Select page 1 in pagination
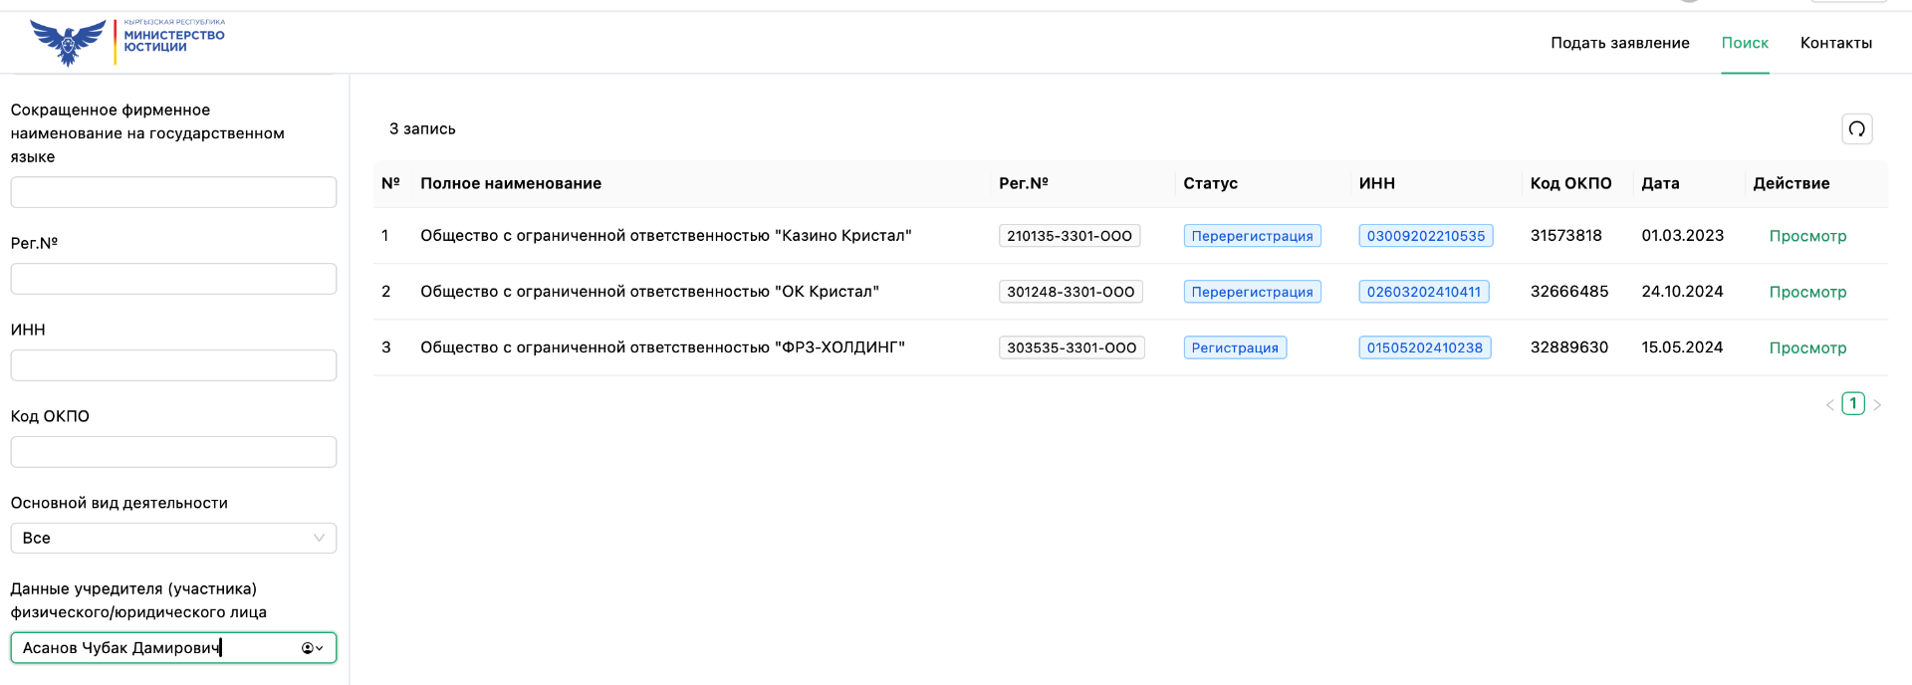 [x=1852, y=404]
